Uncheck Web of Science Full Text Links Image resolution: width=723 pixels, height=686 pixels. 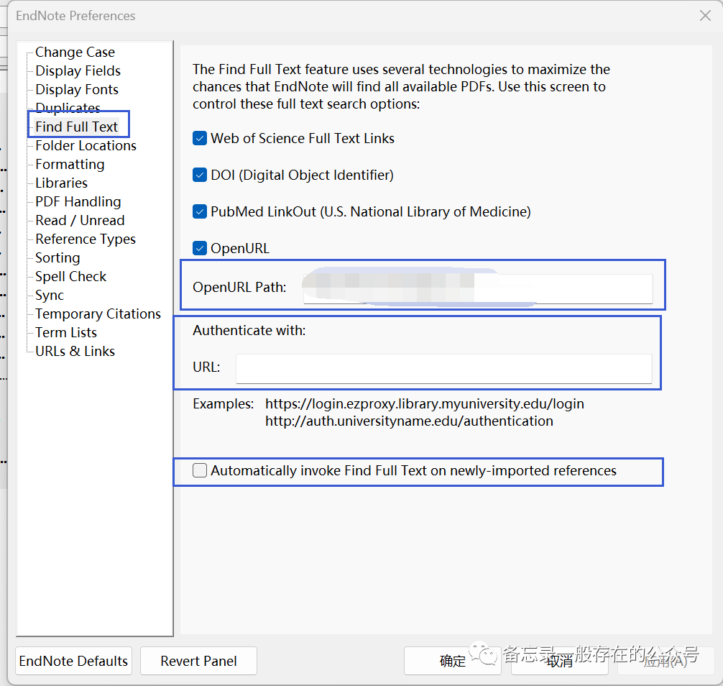coord(200,138)
